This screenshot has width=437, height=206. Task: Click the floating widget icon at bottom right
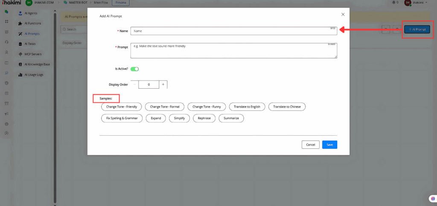(432, 199)
